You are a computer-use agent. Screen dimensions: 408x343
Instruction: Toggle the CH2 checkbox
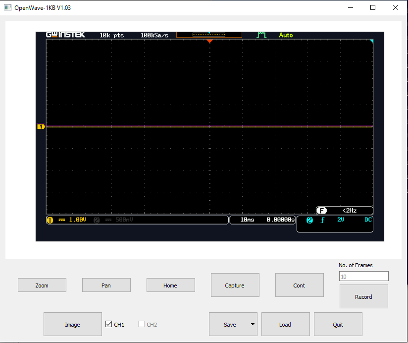pos(141,324)
